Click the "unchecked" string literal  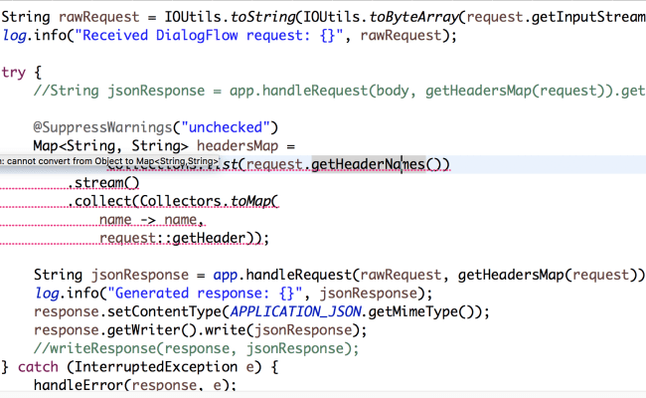226,127
